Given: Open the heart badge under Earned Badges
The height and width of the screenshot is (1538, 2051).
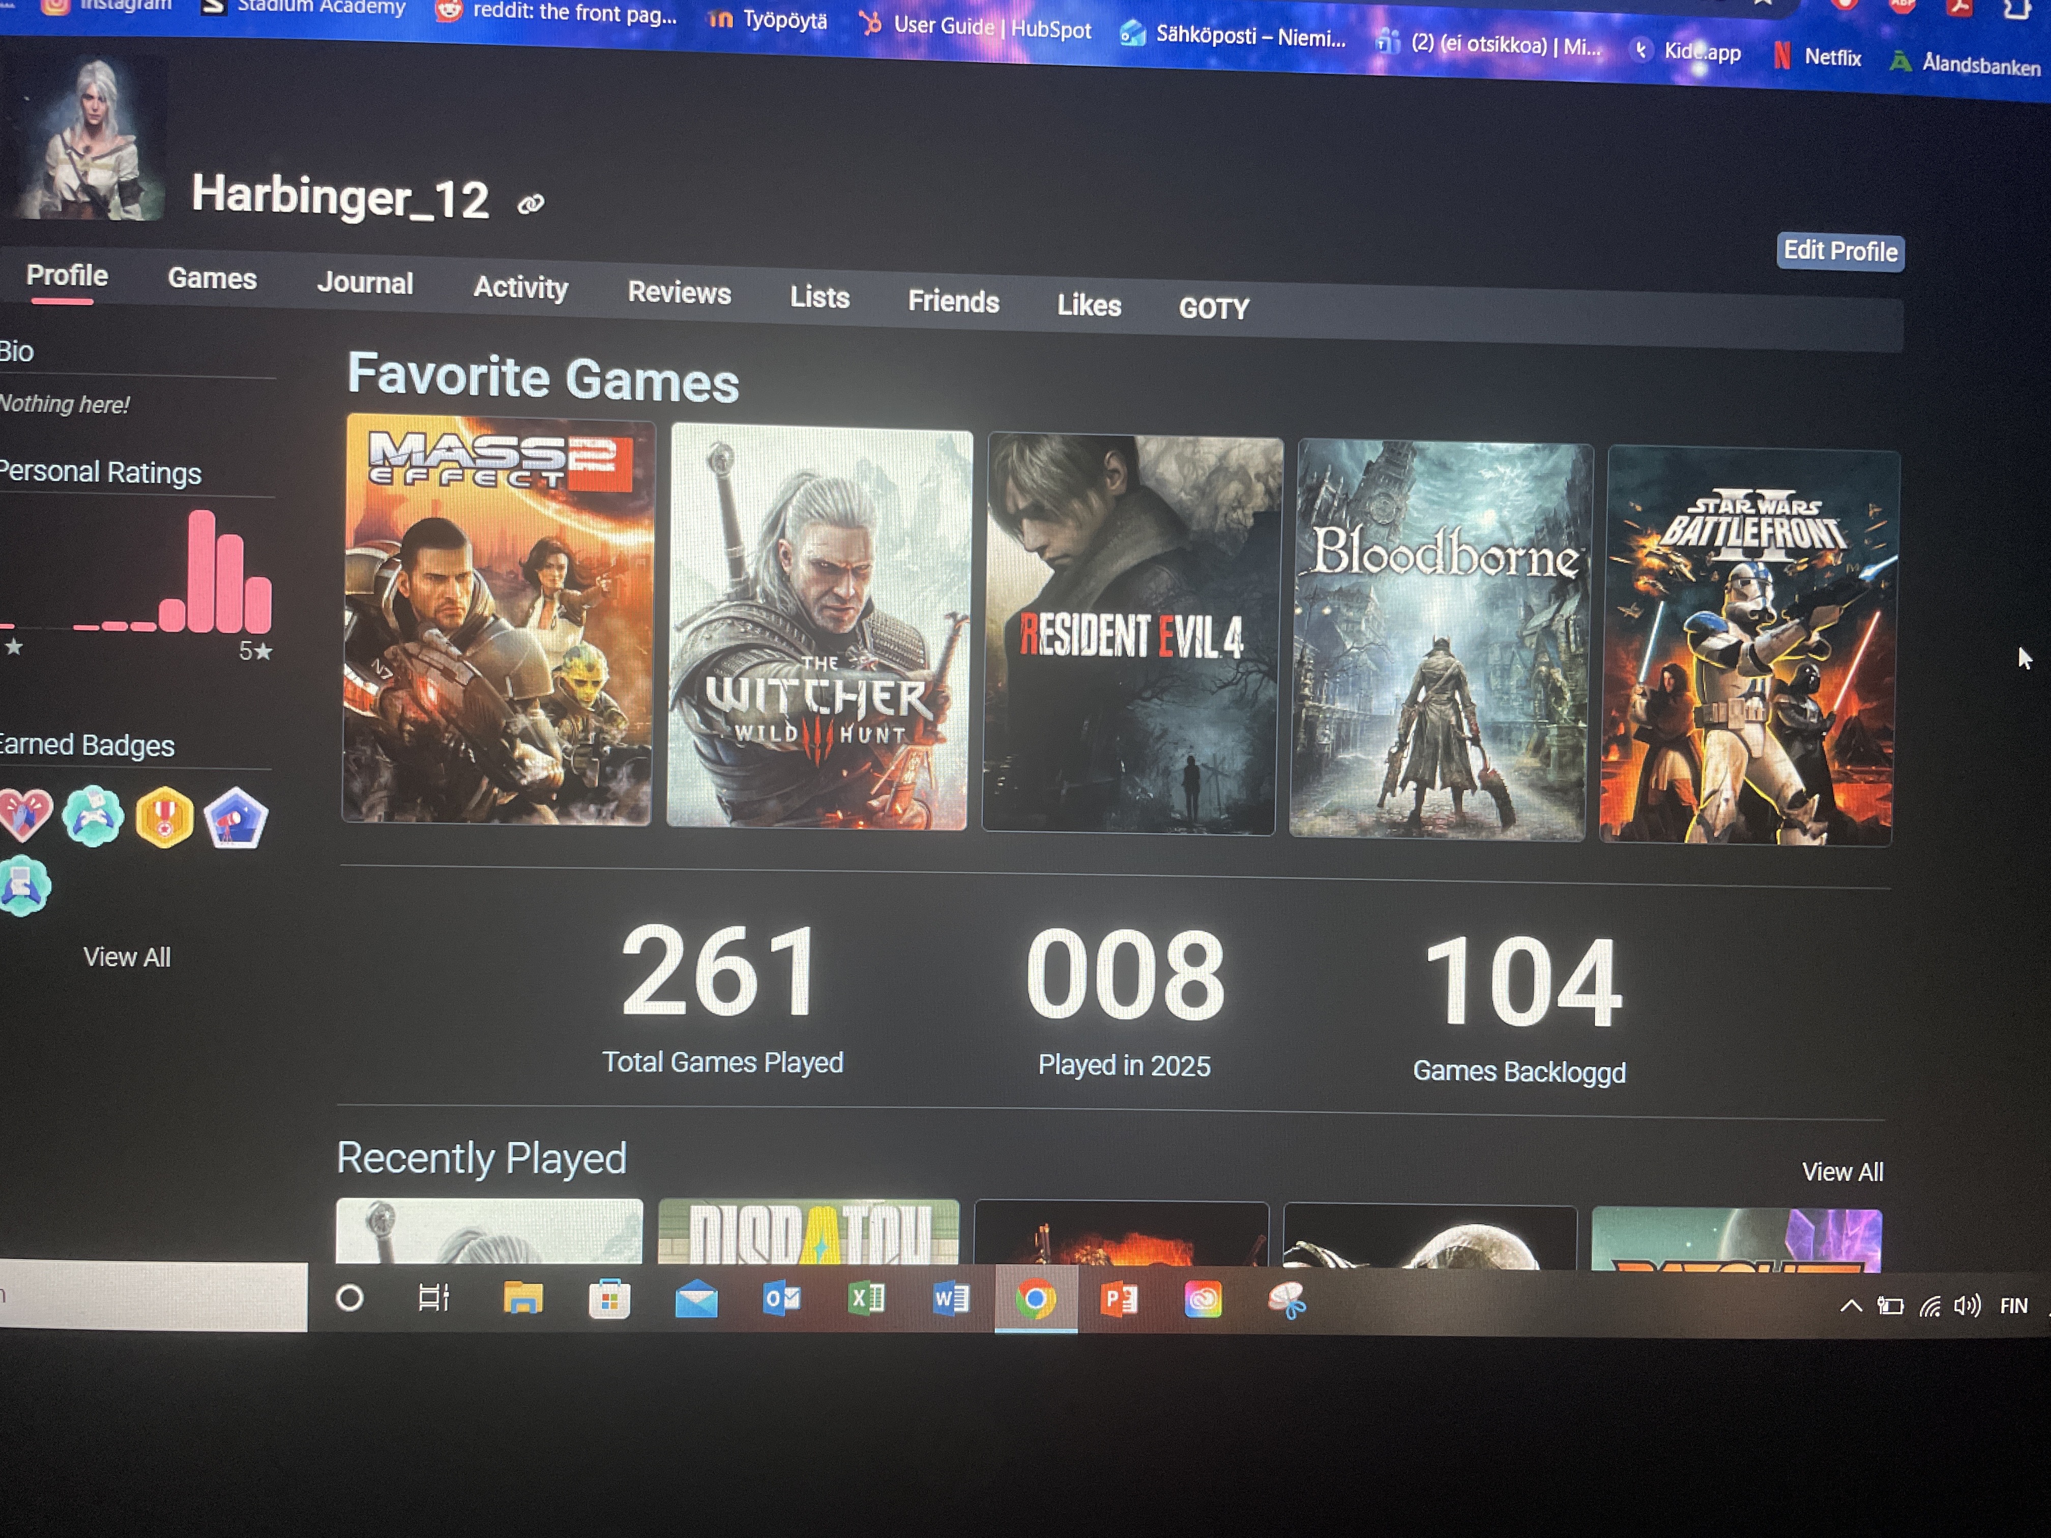Looking at the screenshot, I should tap(24, 814).
